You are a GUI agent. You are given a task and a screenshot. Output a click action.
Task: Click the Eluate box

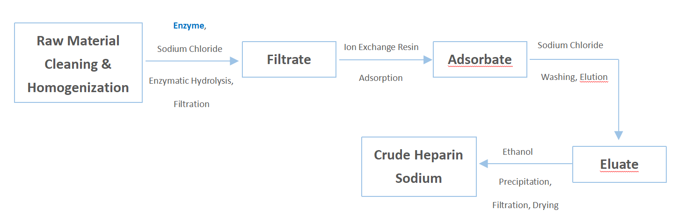(619, 164)
